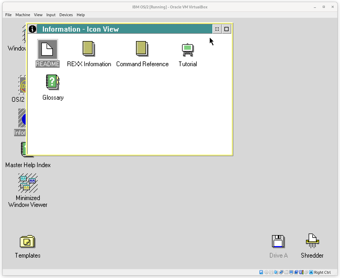Click the Right Ctrl host key label
340x278 pixels.
point(322,272)
